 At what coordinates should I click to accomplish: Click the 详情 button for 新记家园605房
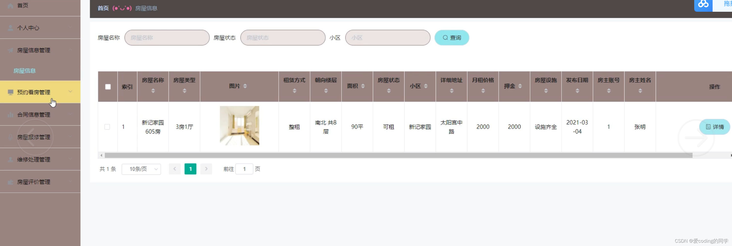(x=715, y=127)
